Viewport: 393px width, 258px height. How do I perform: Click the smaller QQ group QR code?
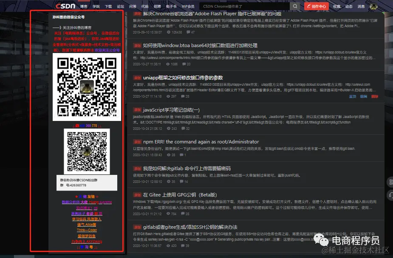pyautogui.click(x=87, y=151)
